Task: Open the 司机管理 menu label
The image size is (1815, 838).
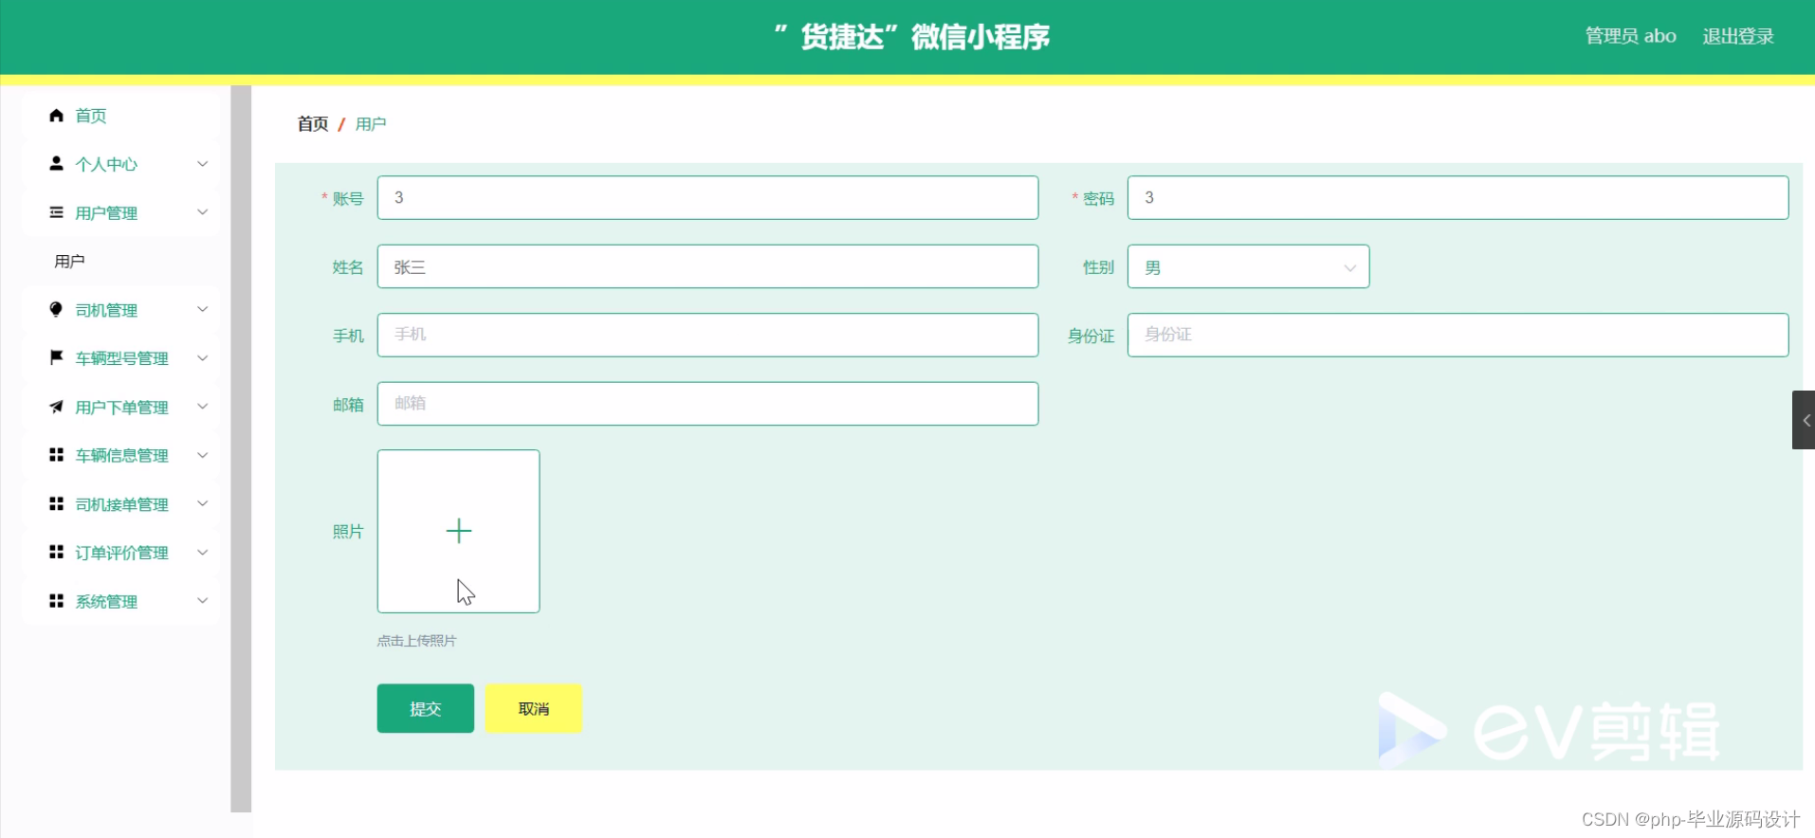Action: pyautogui.click(x=106, y=310)
